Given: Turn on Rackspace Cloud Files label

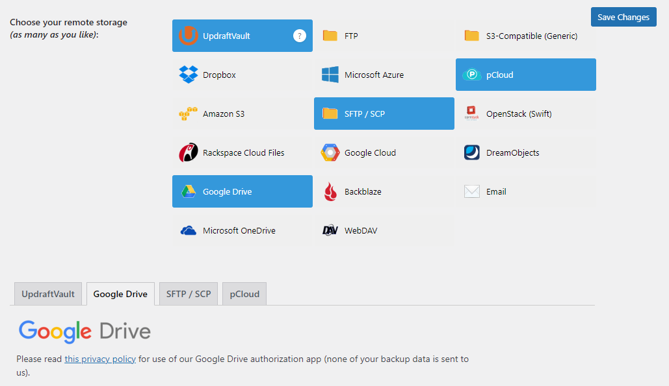Looking at the screenshot, I should pyautogui.click(x=244, y=153).
